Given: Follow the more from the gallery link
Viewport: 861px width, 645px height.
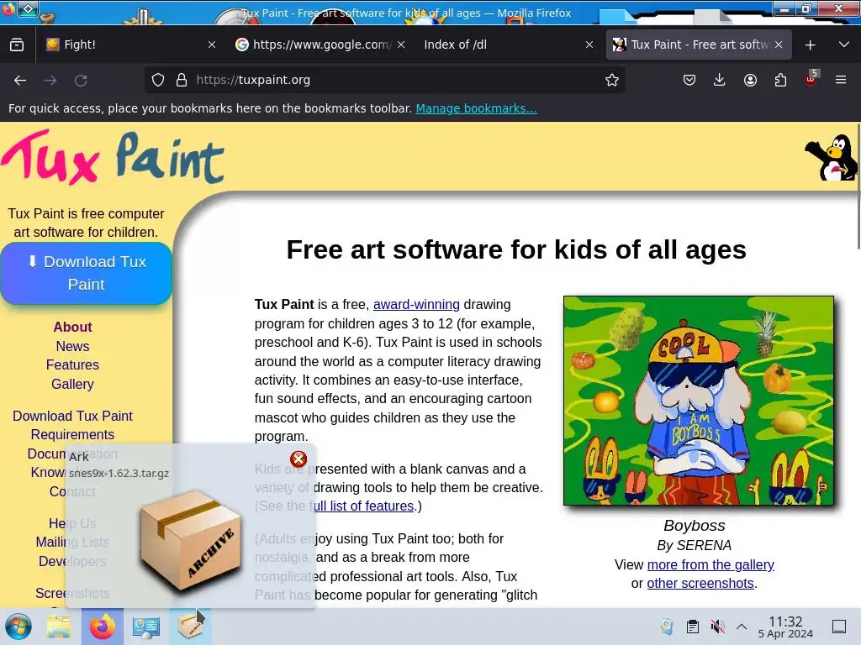Looking at the screenshot, I should [710, 564].
